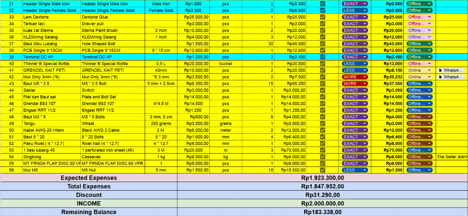Open the WhatsApp file chip in row 42
Image resolution: width=468 pixels, height=216 pixels.
coord(451,77)
